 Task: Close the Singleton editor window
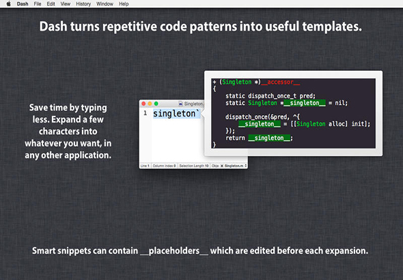(x=143, y=104)
